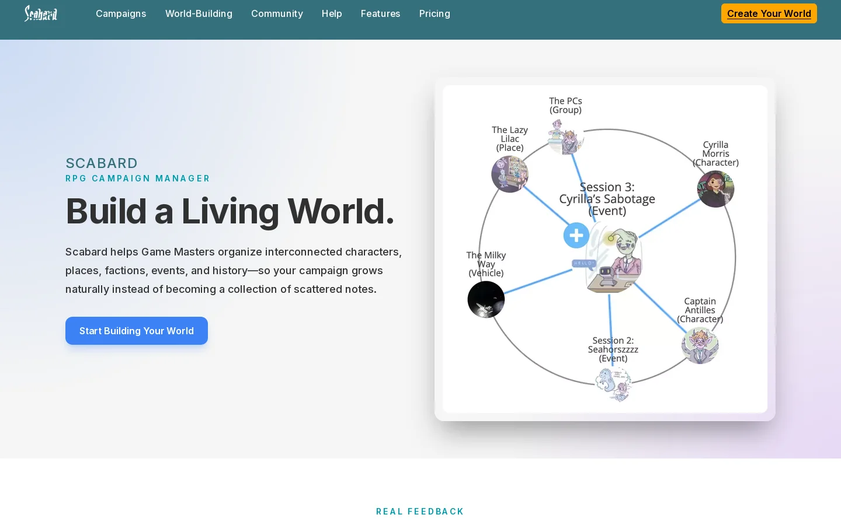The width and height of the screenshot is (841, 525).
Task: Click the 'Captain Antilles (Character)' label
Action: coord(700,310)
